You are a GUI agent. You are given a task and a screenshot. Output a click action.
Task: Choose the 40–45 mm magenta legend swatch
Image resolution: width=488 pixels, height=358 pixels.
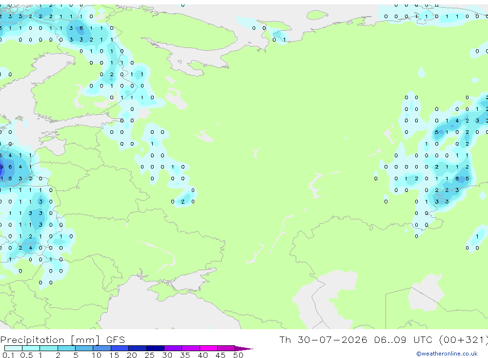[208, 348]
